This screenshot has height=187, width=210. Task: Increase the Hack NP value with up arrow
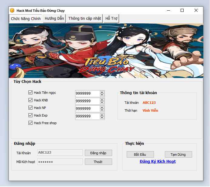102,107
